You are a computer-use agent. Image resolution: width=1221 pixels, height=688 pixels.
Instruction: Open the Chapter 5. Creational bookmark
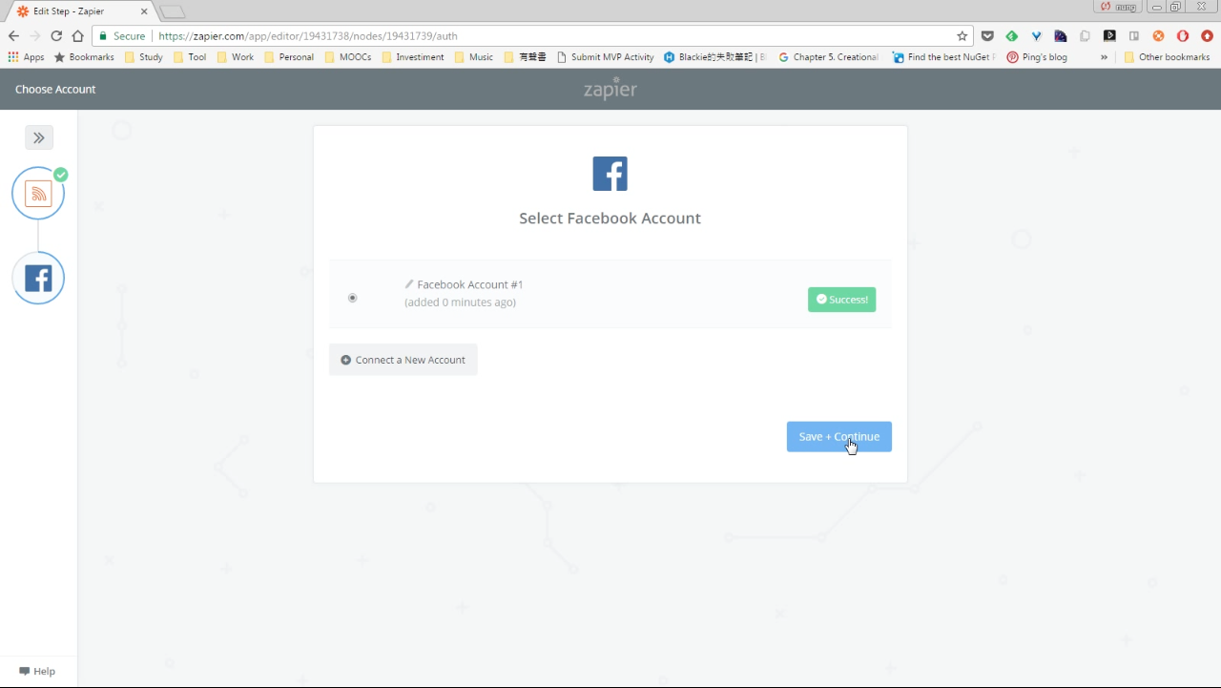[829, 57]
